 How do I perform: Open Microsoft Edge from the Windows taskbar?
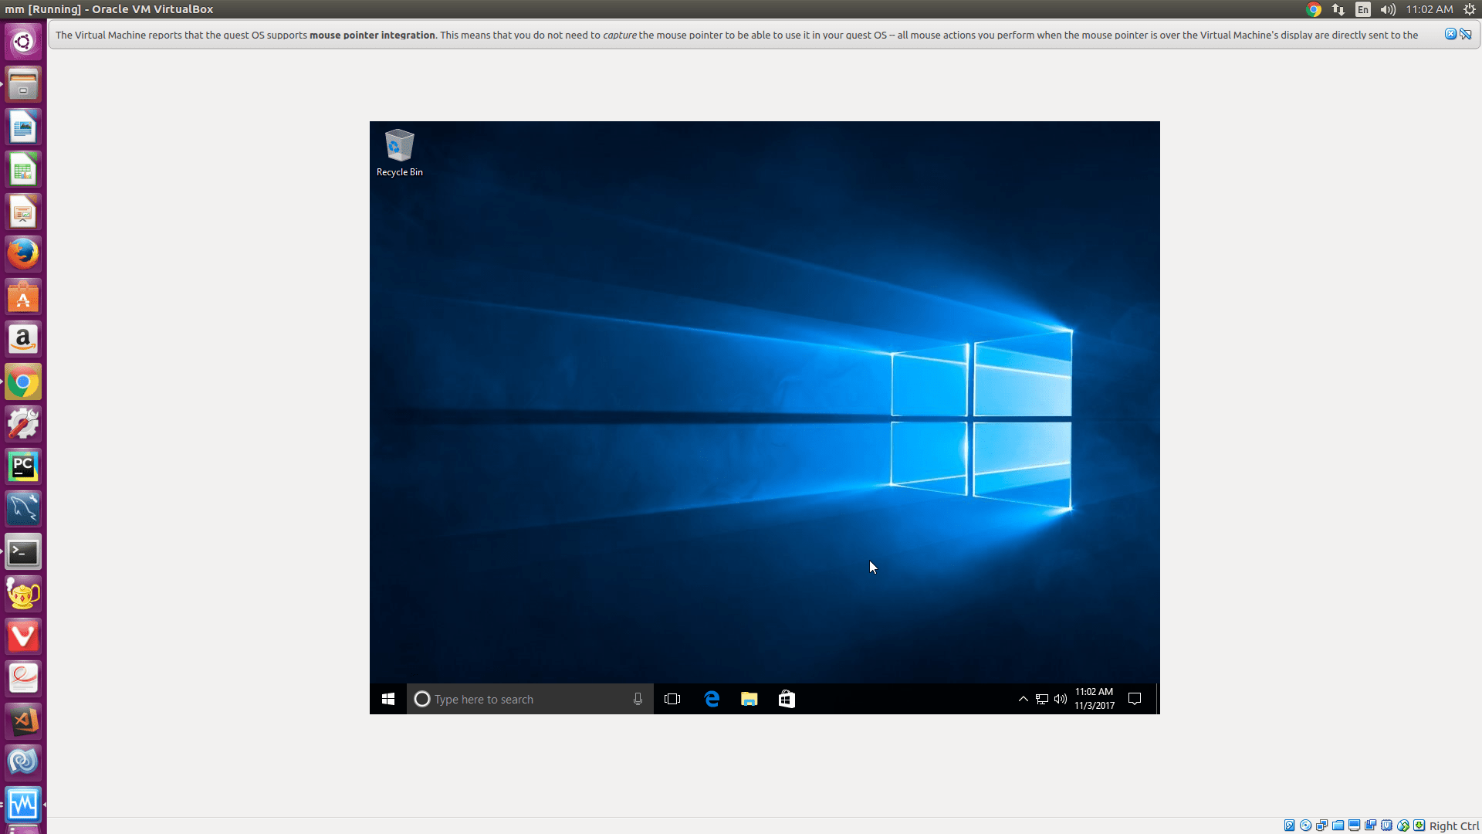click(712, 699)
